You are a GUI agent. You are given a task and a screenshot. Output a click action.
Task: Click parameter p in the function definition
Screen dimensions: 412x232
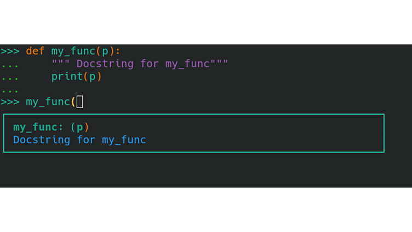click(x=105, y=52)
